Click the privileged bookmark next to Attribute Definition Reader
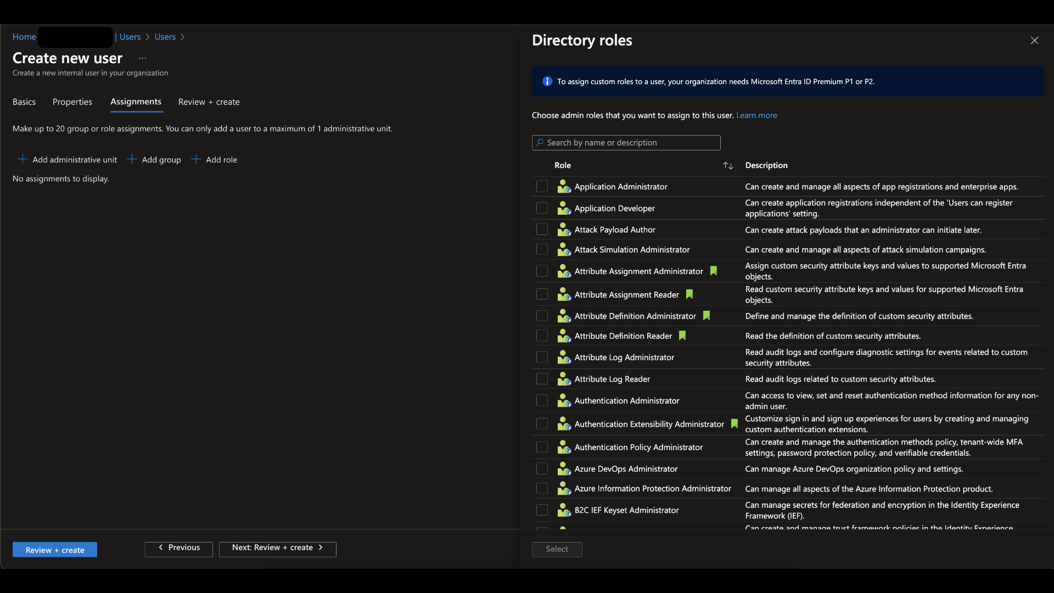The image size is (1054, 593). pos(682,335)
